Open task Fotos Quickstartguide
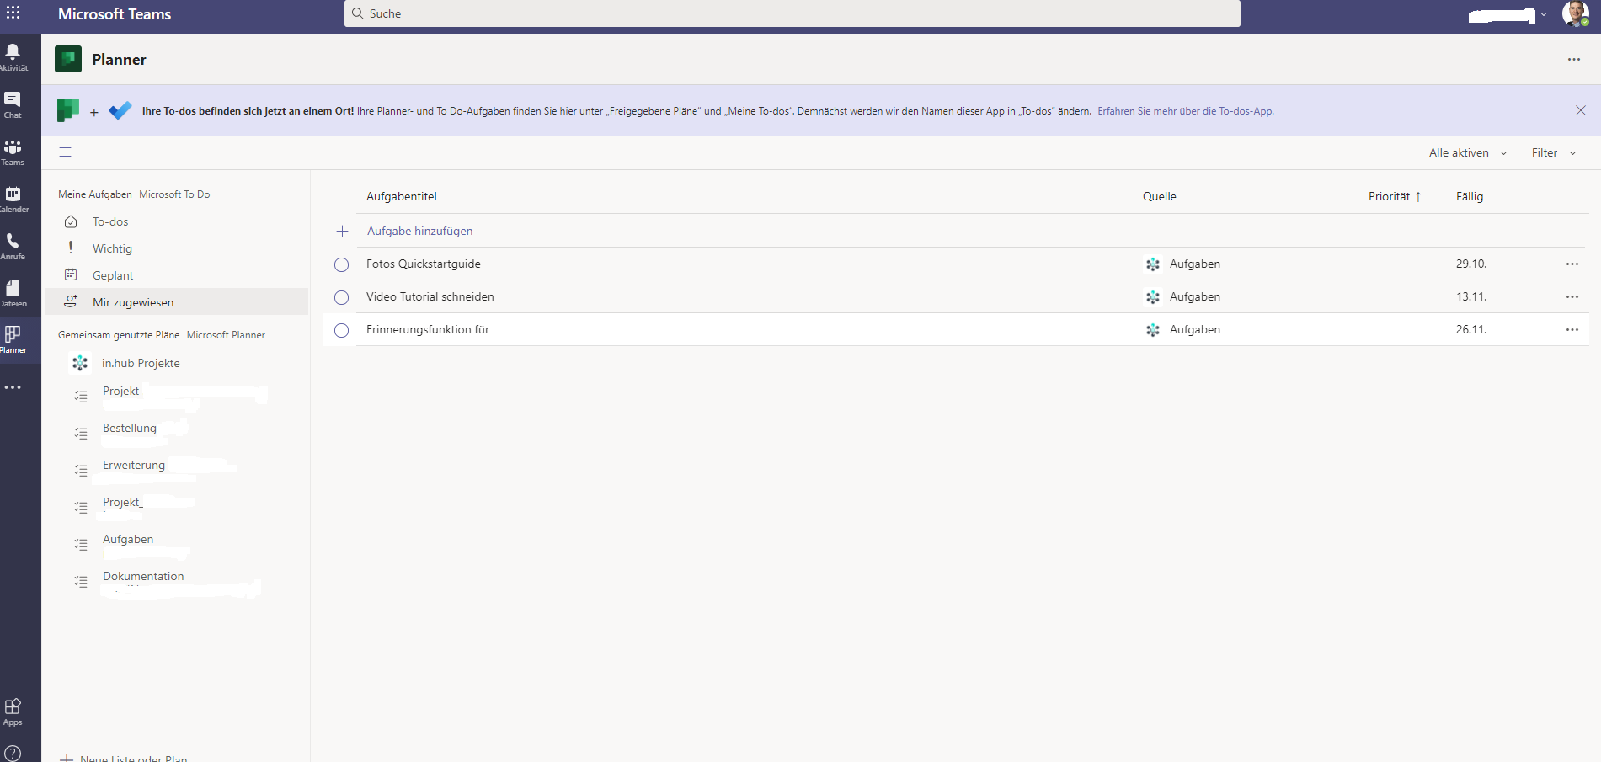The width and height of the screenshot is (1601, 762). 423,264
